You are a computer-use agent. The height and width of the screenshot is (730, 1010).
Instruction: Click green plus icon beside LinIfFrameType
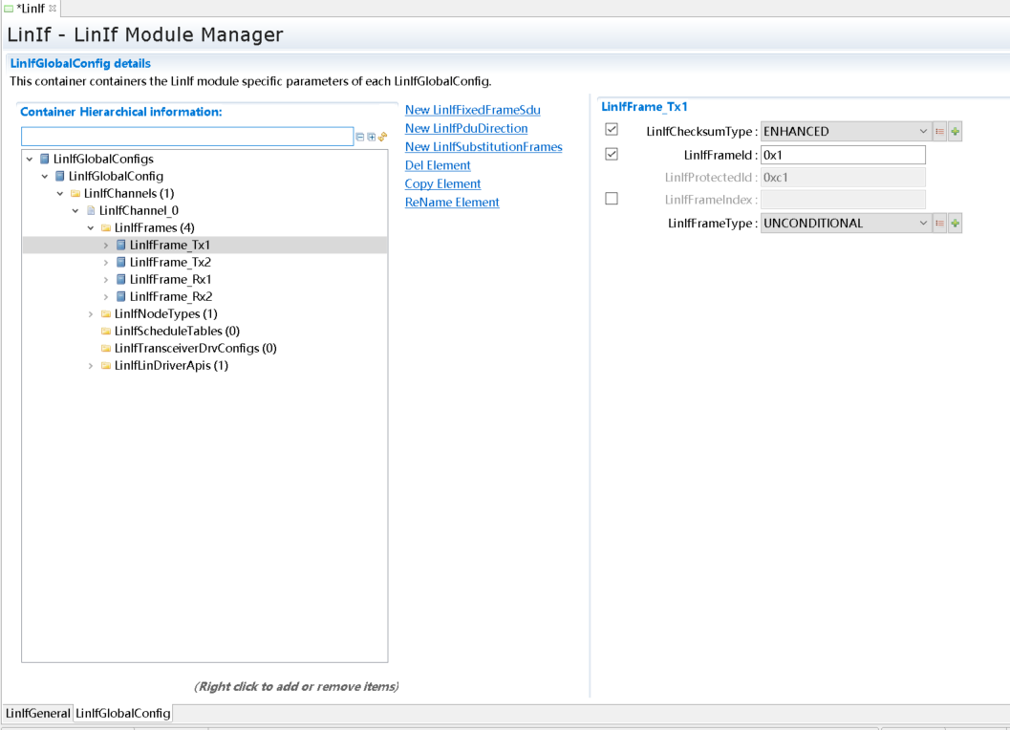click(955, 224)
